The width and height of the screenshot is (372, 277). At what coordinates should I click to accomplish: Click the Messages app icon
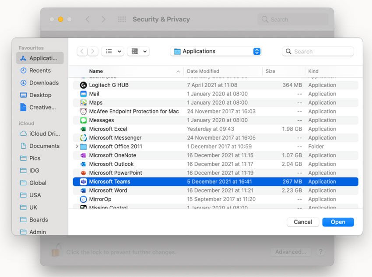(x=83, y=120)
